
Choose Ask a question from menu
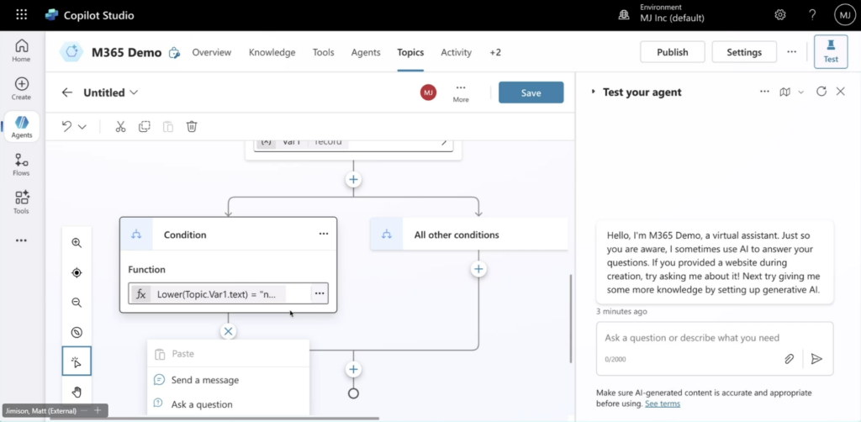[228, 404]
